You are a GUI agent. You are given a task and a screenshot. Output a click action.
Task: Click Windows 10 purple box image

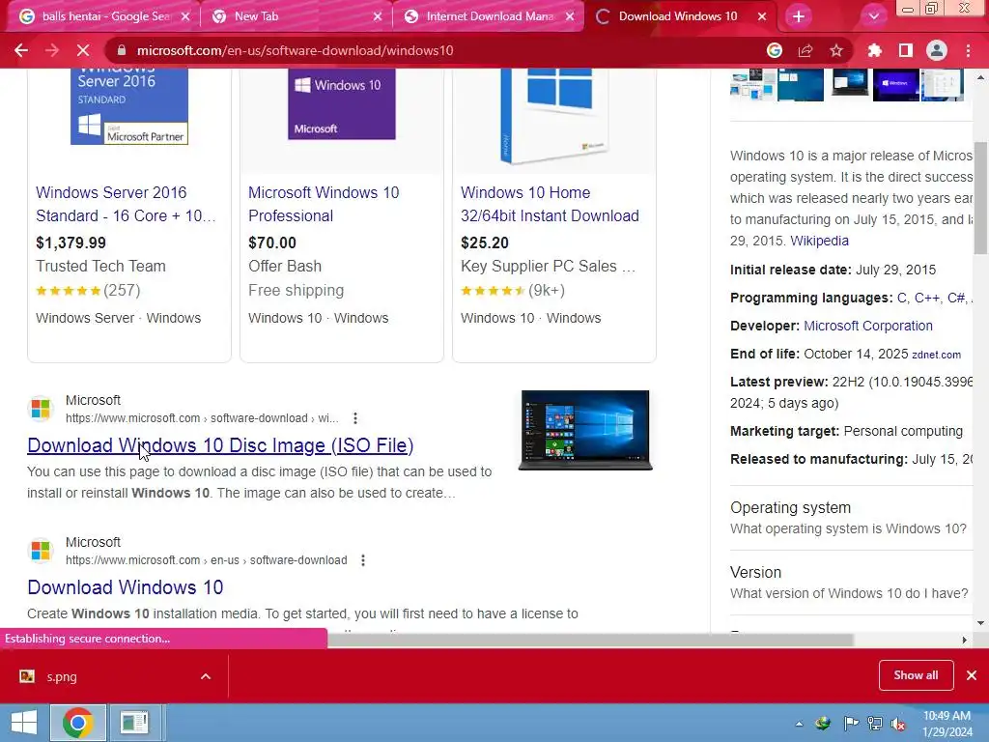click(342, 103)
